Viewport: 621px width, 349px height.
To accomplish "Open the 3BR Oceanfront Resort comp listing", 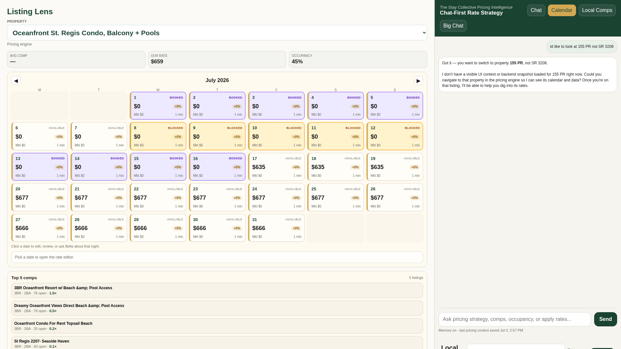I will [217, 290].
